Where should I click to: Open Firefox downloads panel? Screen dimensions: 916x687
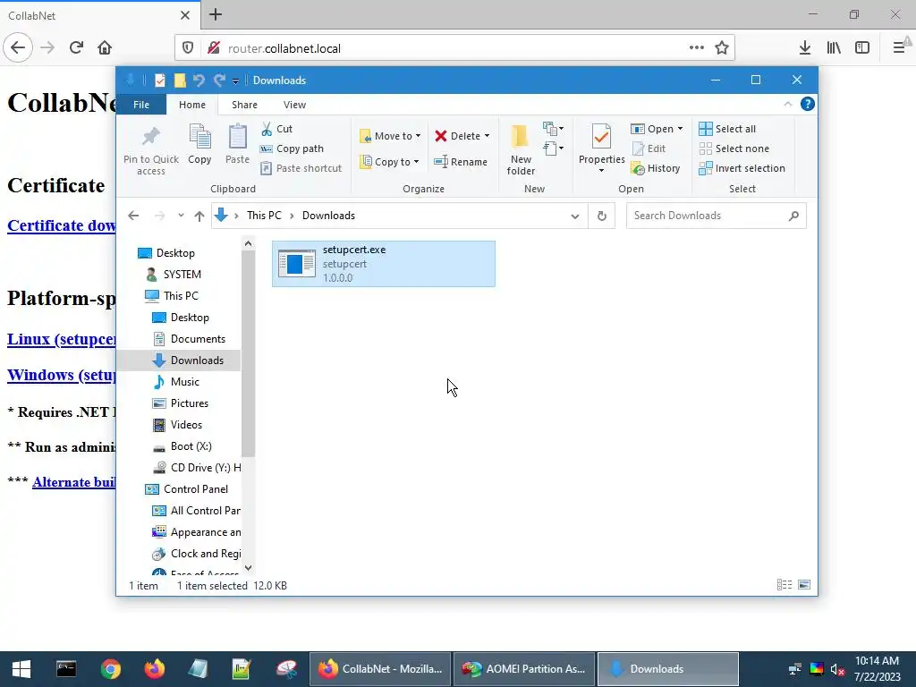tap(805, 48)
